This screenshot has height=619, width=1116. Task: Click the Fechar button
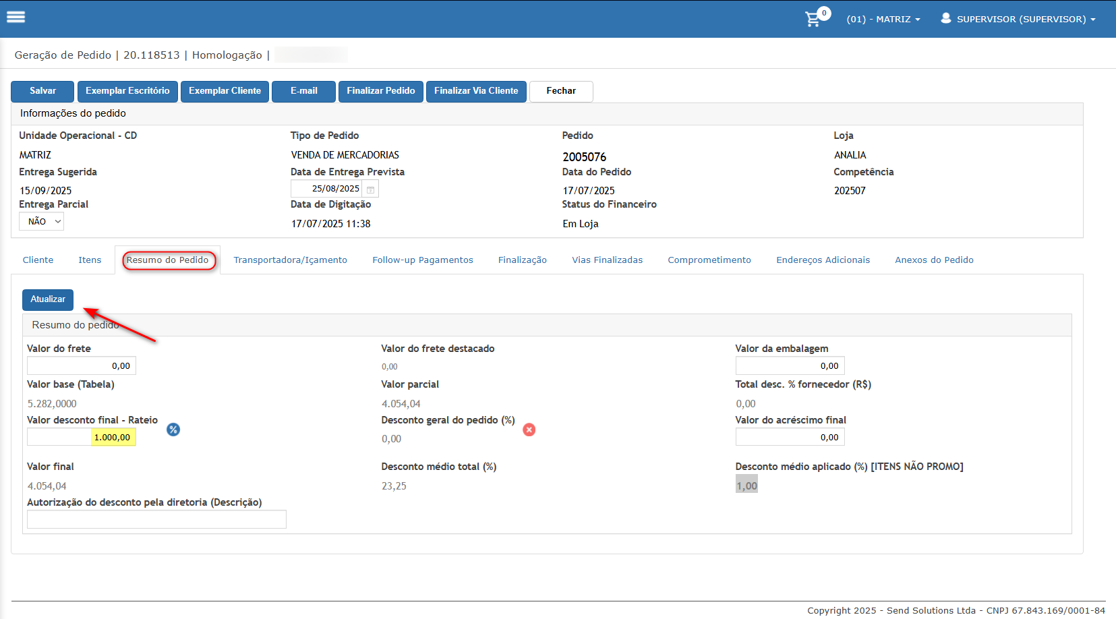click(561, 91)
